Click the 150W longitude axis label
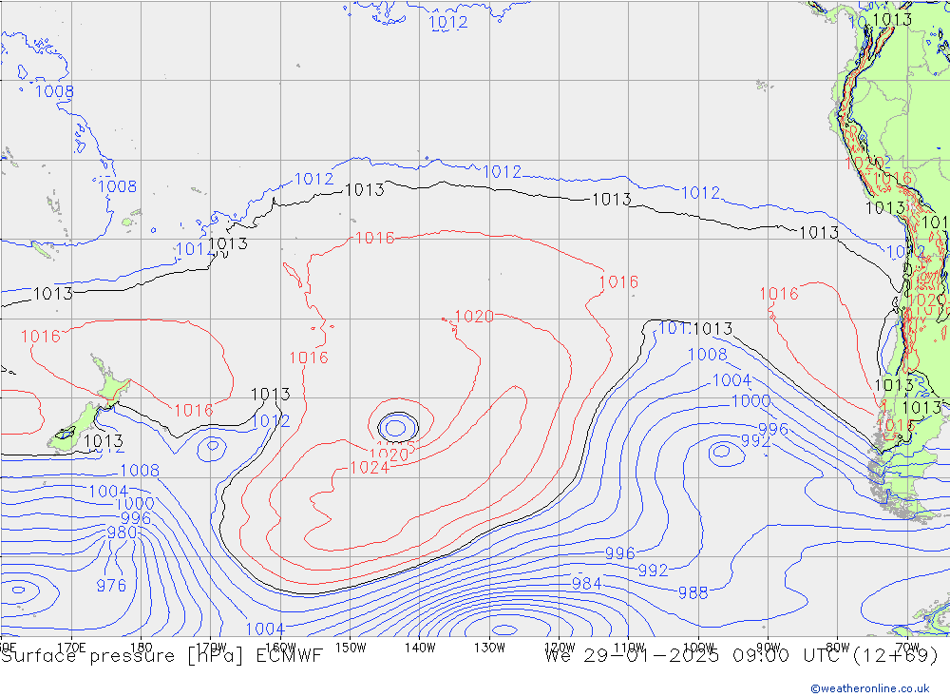Image resolution: width=950 pixels, height=697 pixels. click(351, 648)
